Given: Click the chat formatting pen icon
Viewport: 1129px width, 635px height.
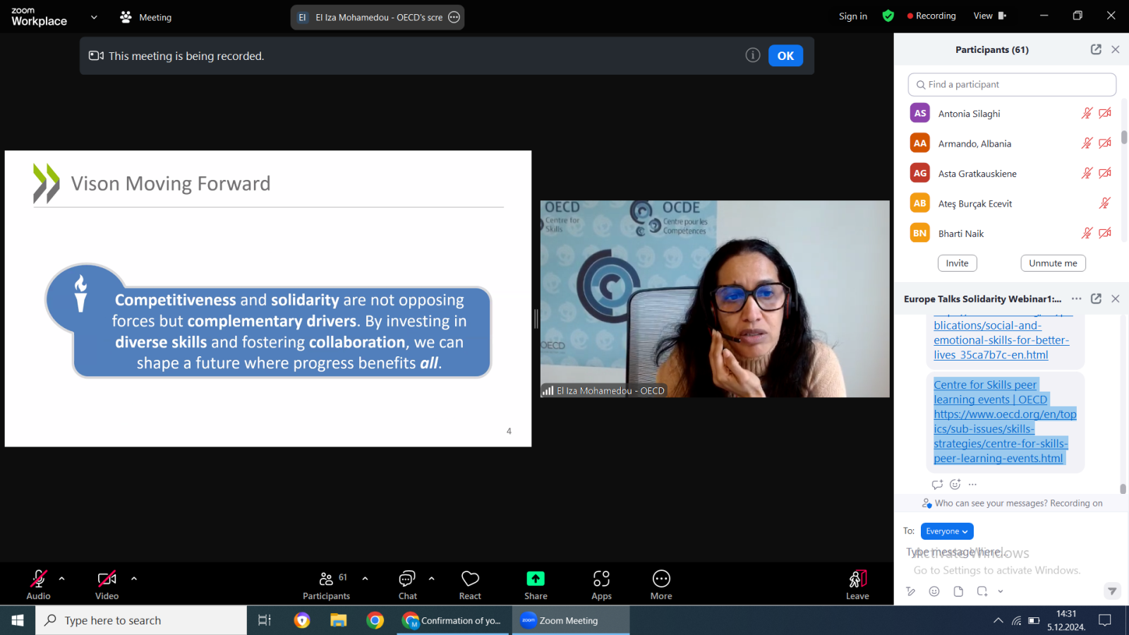Looking at the screenshot, I should pos(911,591).
